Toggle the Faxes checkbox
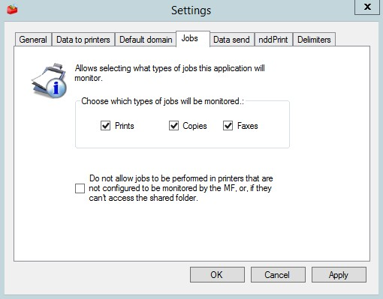Viewport: 383px width, 299px height. pos(228,126)
